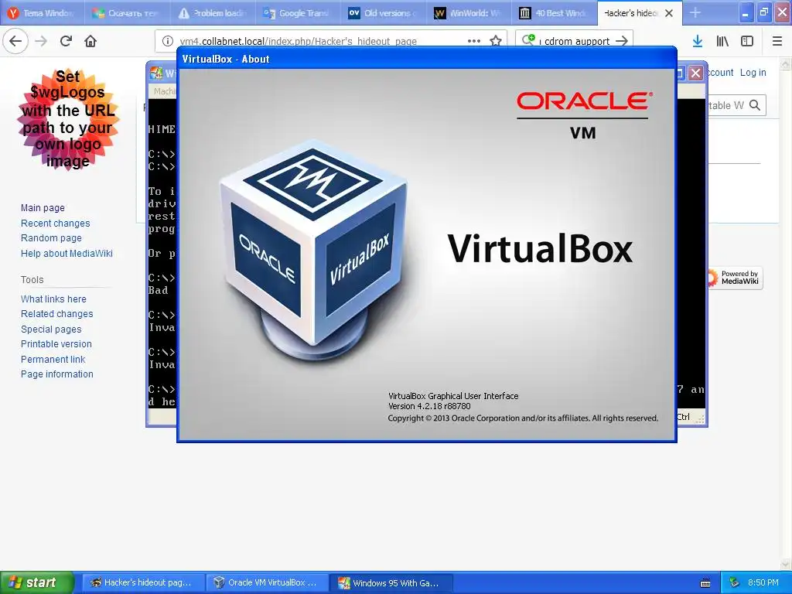792x594 pixels.
Task: Open Special pages link
Action: [x=51, y=329]
